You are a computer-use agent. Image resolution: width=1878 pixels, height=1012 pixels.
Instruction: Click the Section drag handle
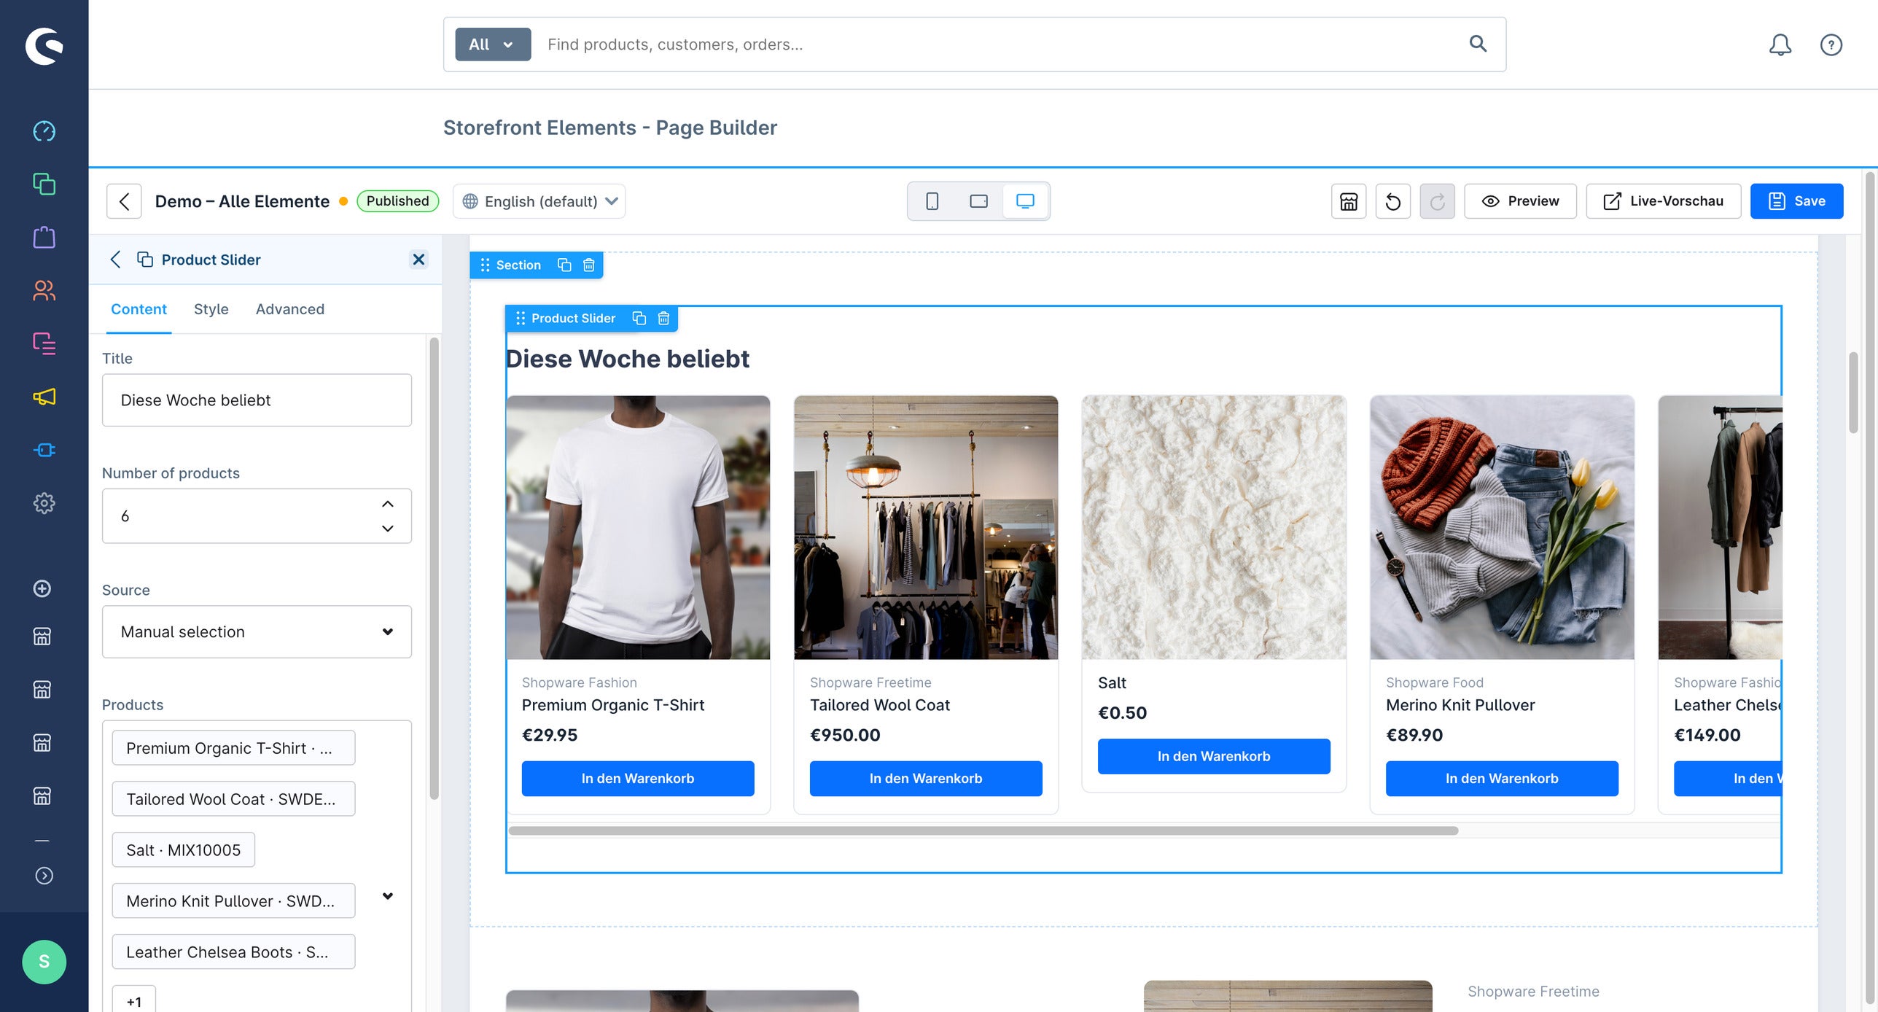485,265
